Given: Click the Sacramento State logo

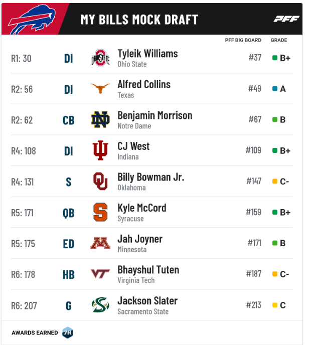Looking at the screenshot, I should coord(100,305).
